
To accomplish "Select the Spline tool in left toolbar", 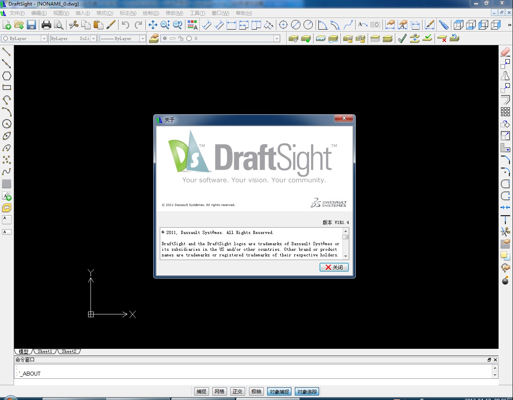I will pos(6,172).
